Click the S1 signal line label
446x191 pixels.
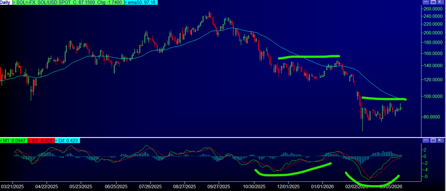coord(41,141)
